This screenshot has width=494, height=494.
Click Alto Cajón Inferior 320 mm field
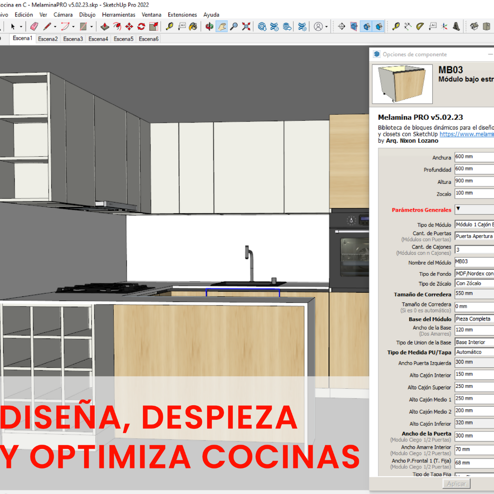pos(474,423)
